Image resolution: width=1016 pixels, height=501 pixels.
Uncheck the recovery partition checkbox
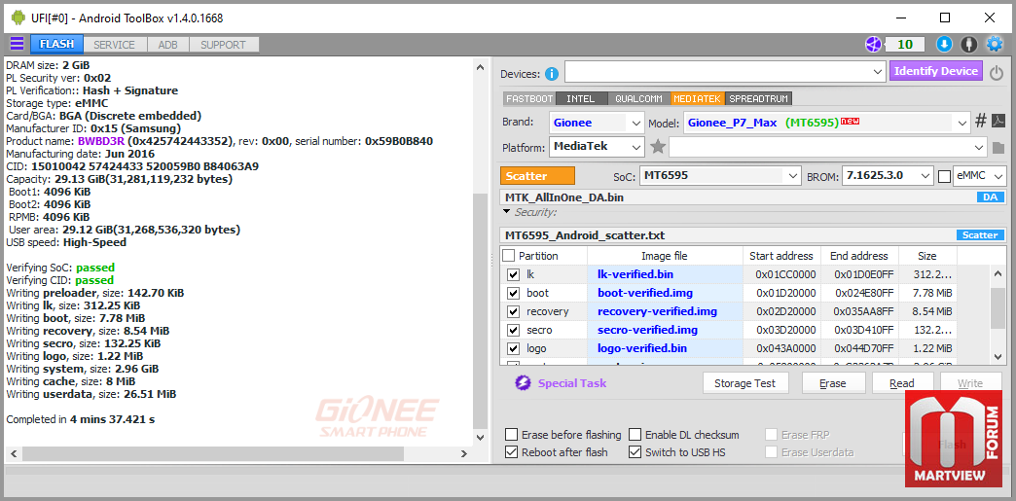click(x=513, y=311)
